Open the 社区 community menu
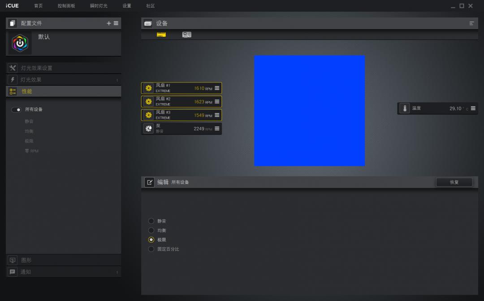This screenshot has height=301, width=484. click(x=150, y=6)
